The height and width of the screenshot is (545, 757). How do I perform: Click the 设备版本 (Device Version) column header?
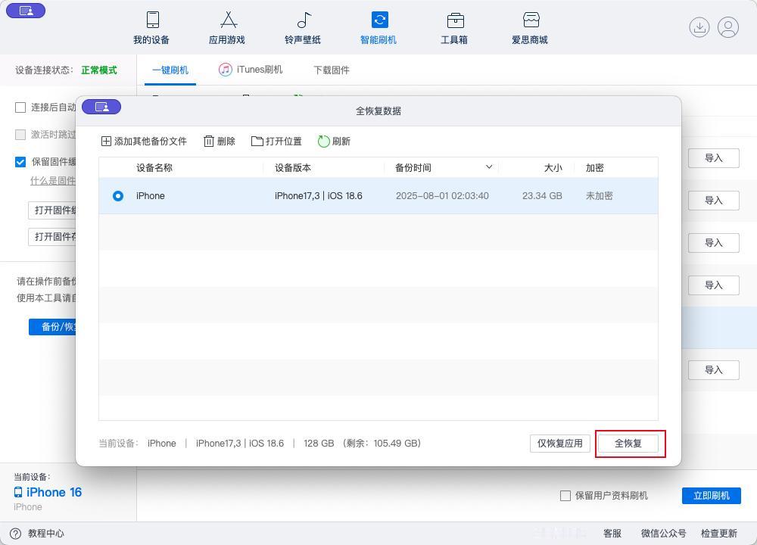click(x=293, y=167)
